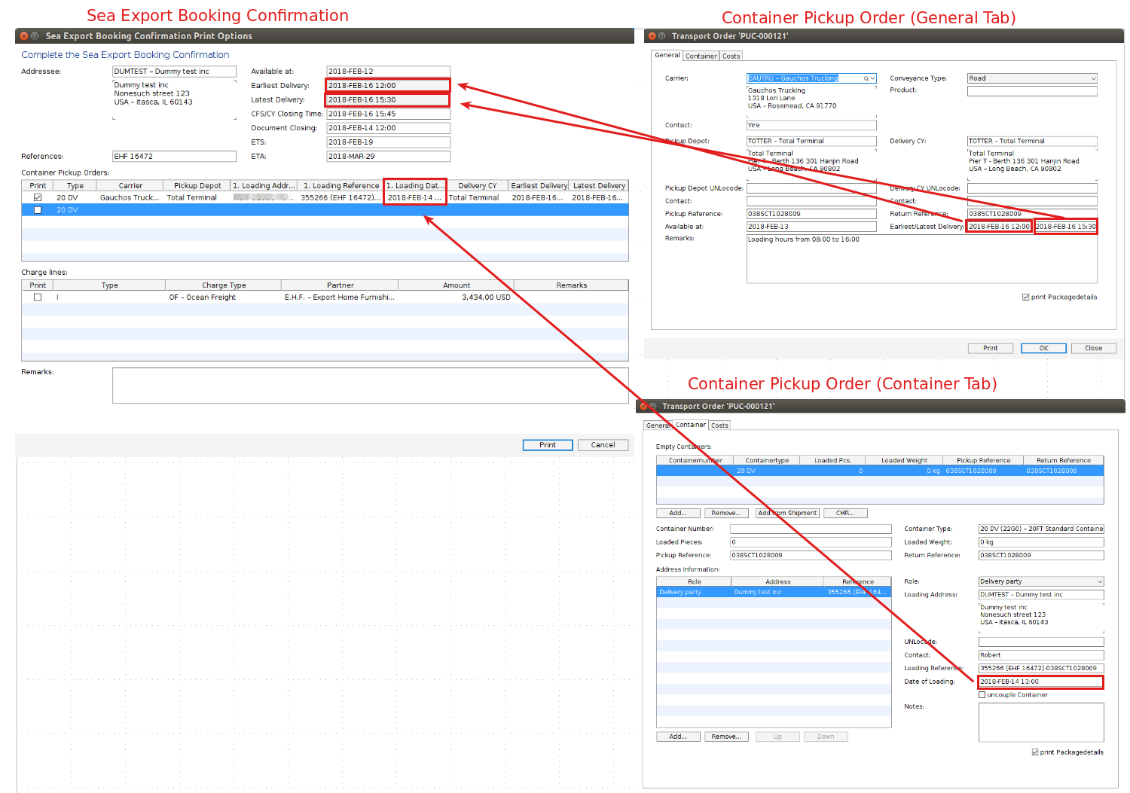Open the Container tab in Transport Order
Screen dimensions: 1130x793
point(701,55)
